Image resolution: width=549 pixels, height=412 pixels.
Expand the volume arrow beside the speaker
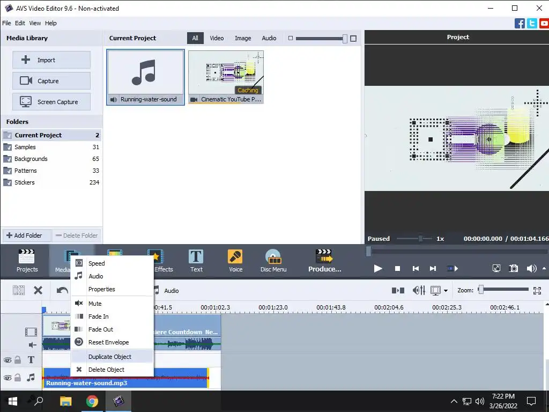[x=544, y=268]
